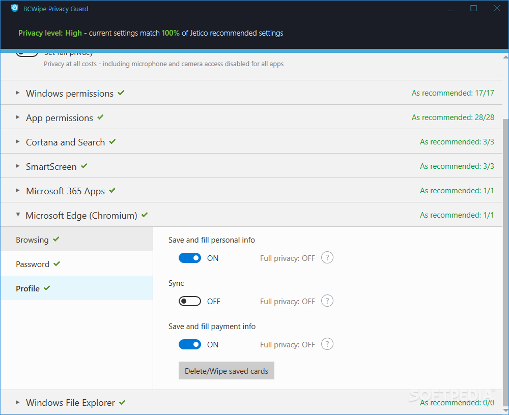The width and height of the screenshot is (509, 415).
Task: Open help icon for Sync setting
Action: click(327, 301)
